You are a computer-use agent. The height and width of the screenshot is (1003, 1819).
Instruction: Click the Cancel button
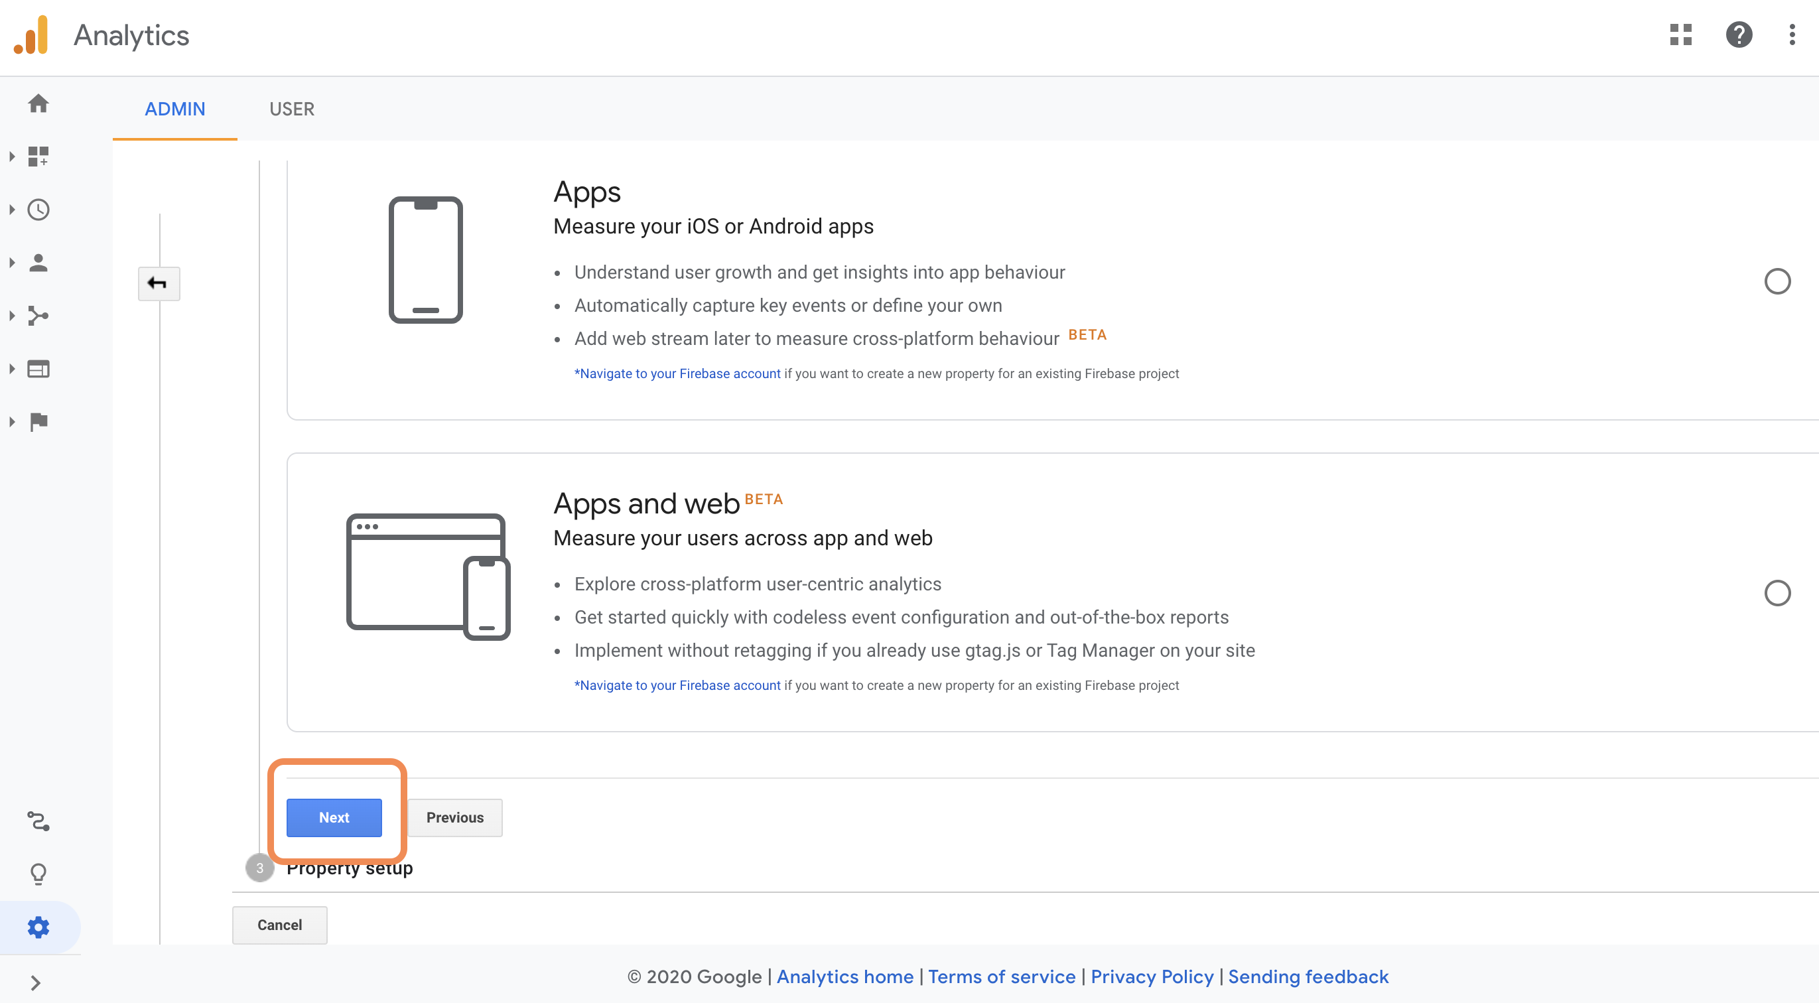[x=280, y=925]
